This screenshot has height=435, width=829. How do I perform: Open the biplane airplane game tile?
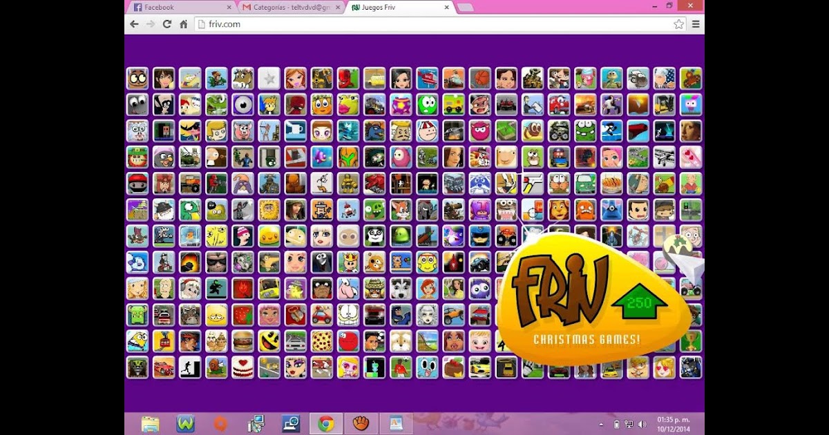[665, 157]
